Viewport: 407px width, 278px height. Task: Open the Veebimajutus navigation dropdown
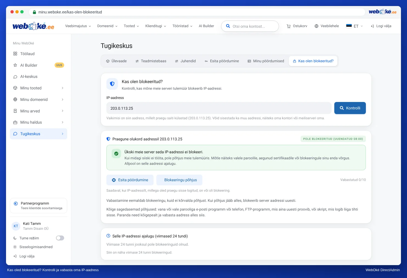[78, 26]
